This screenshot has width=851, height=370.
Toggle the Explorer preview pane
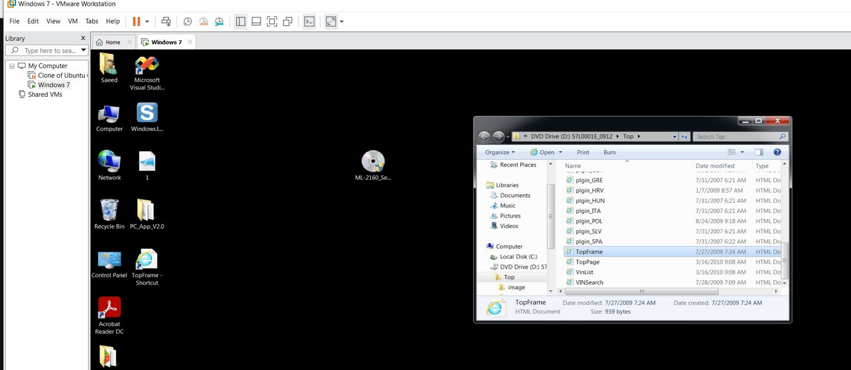[x=759, y=152]
